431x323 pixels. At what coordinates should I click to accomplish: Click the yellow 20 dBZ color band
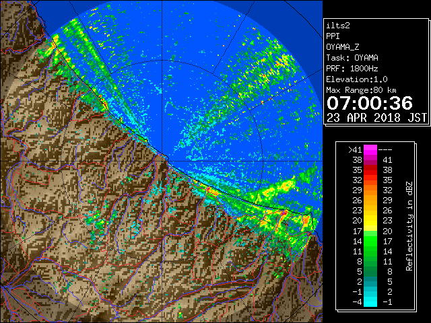tap(370, 221)
